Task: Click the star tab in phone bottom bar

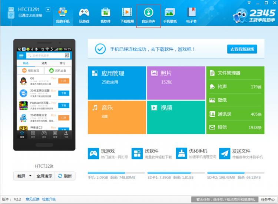Action: (x=22, y=135)
